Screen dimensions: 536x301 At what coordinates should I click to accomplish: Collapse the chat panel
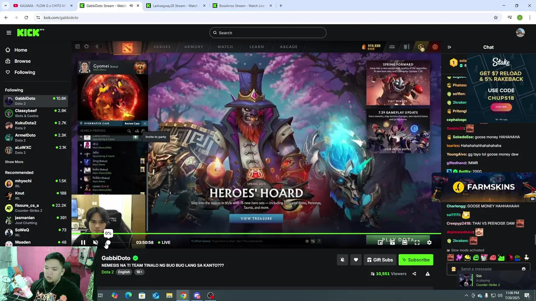coord(449,47)
